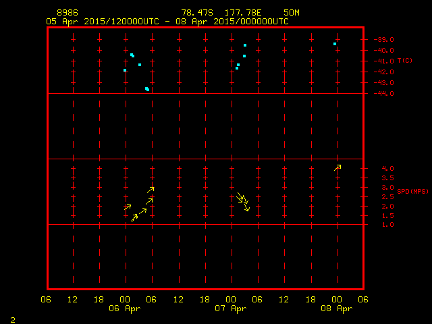Click the 07 Apr date label
432x324 pixels.
pyautogui.click(x=231, y=308)
